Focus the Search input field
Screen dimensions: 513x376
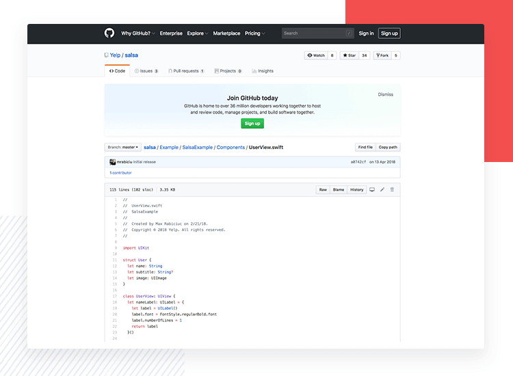317,33
